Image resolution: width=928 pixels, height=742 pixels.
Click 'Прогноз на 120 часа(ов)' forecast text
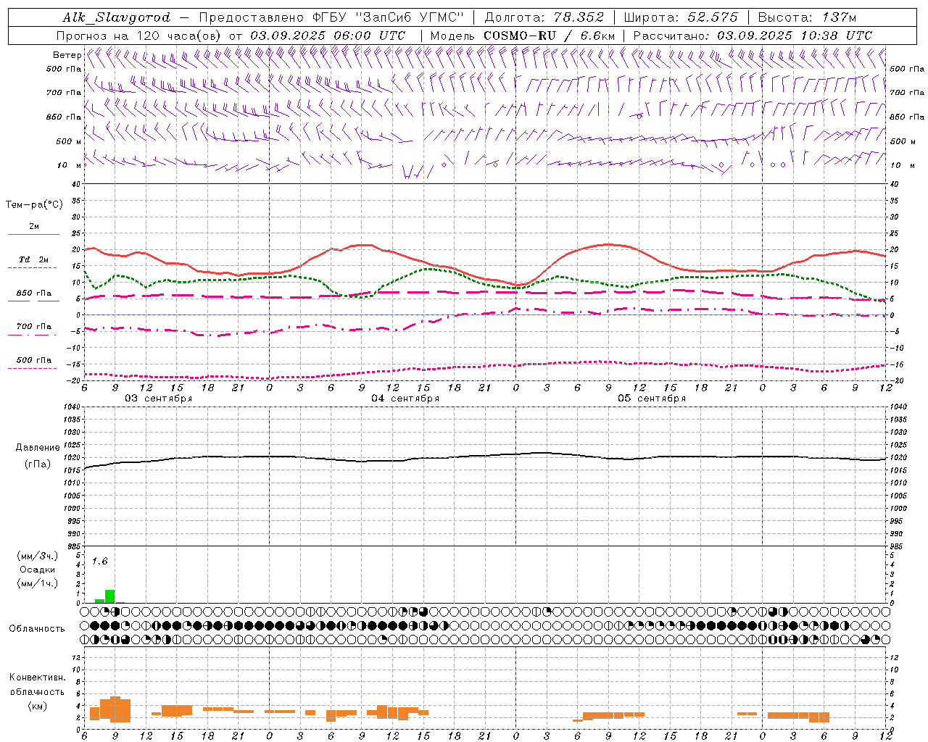pyautogui.click(x=140, y=36)
